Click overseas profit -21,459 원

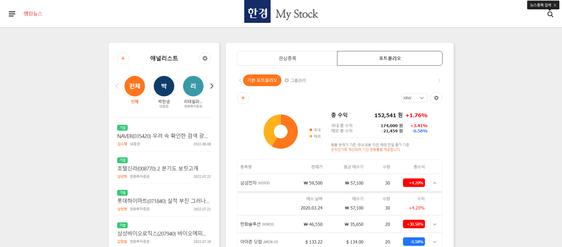[392, 131]
